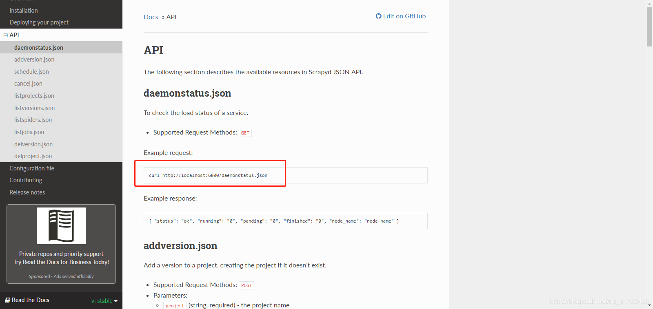Click the Docs breadcrumb link
The width and height of the screenshot is (653, 309).
point(151,17)
